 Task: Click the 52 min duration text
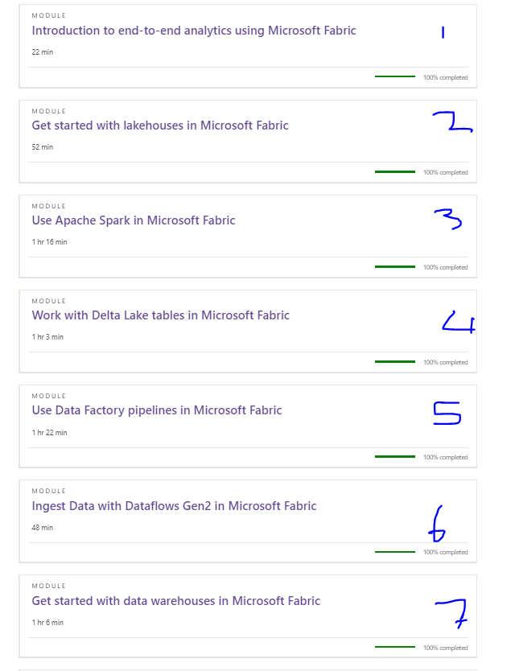[x=41, y=147]
